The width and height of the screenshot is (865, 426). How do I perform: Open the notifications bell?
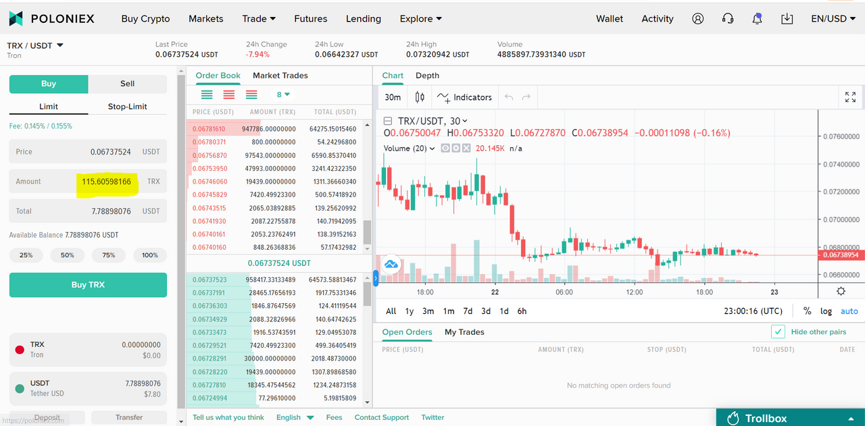(758, 19)
